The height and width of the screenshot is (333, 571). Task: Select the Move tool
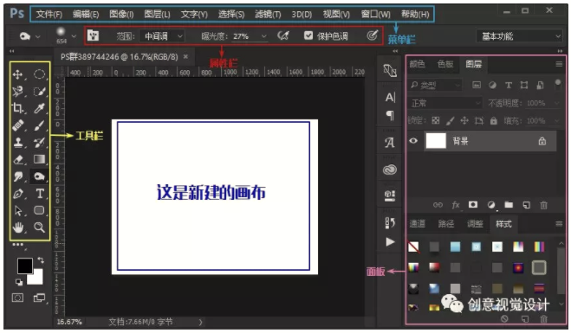click(17, 74)
